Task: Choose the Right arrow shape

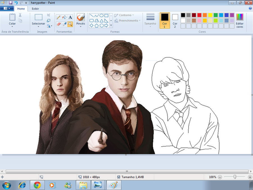Action: (x=106, y=26)
